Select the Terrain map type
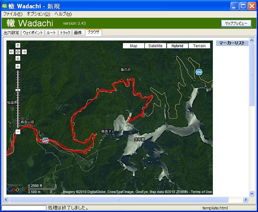 (199, 46)
